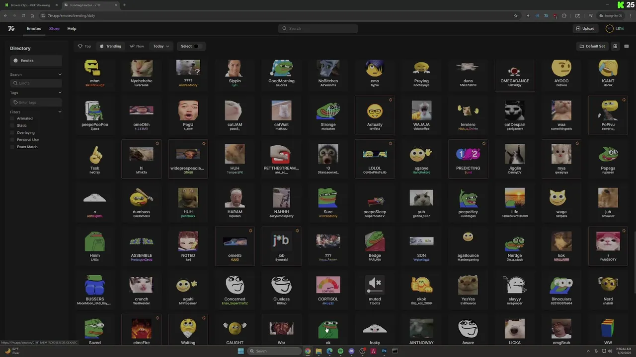Image resolution: width=636 pixels, height=357 pixels.
Task: Open the Clueless emote
Action: coord(281,290)
